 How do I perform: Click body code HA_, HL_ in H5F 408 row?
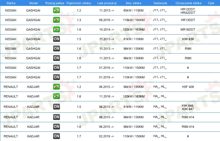point(160,87)
